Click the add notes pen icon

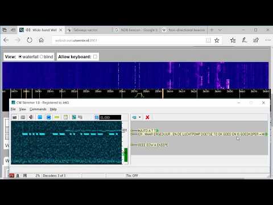coord(245,40)
